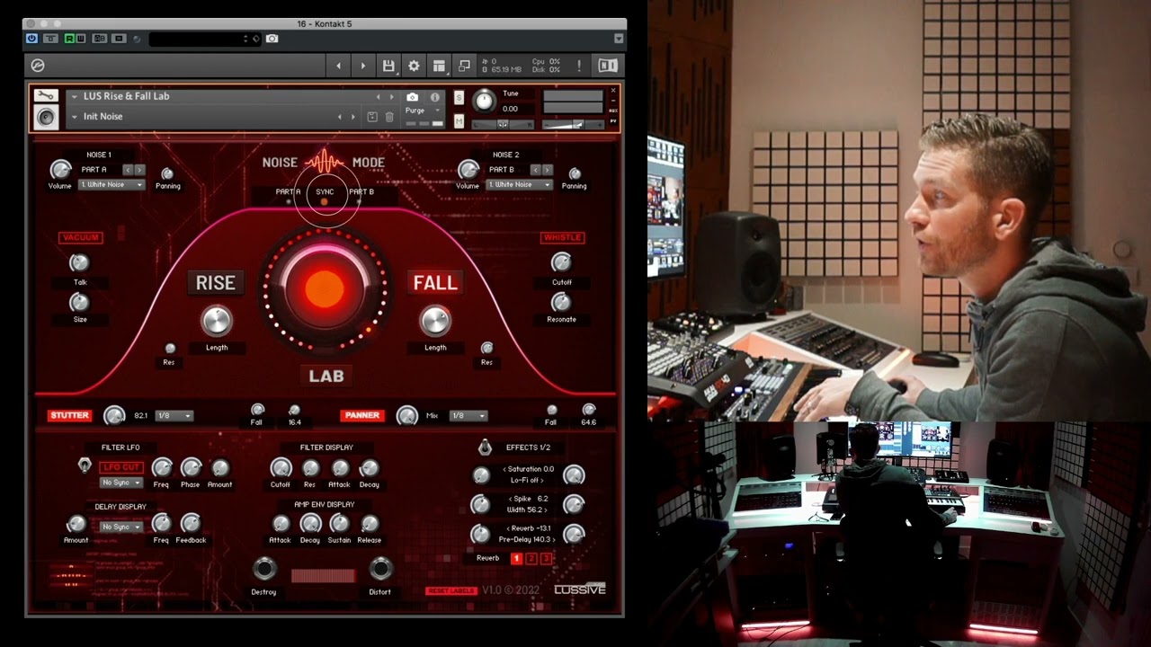Go to next instrument arrow in Kontakt toolbar
Viewport: 1151px width, 647px height.
(363, 66)
